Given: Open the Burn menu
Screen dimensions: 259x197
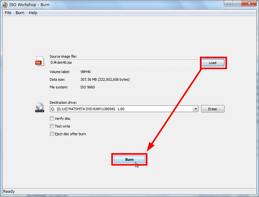Looking at the screenshot, I should tap(20, 13).
